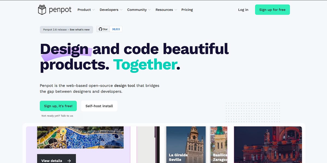Go to the Pricing page

coord(187,10)
